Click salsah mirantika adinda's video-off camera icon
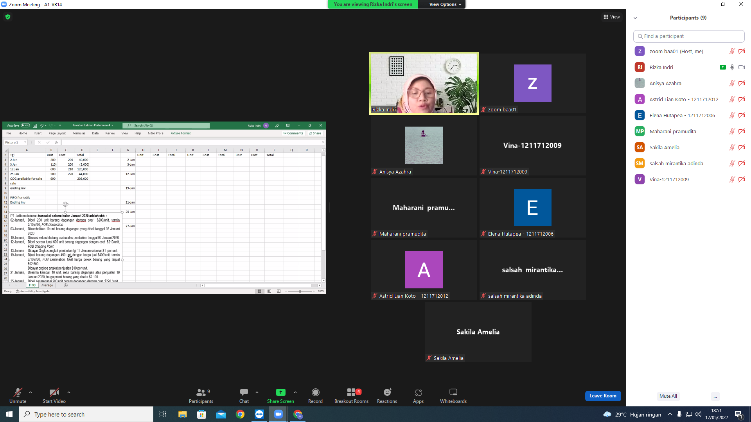The width and height of the screenshot is (751, 422). coord(742,163)
